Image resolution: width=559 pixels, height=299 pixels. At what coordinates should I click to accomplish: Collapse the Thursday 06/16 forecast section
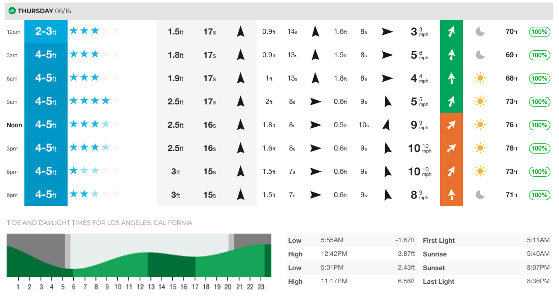coord(12,11)
